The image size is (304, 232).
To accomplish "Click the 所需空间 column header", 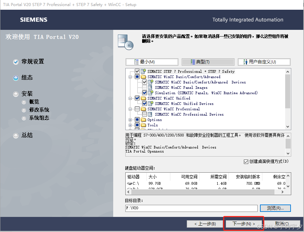I will [x=214, y=177].
